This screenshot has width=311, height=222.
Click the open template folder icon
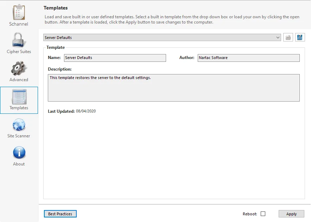(x=288, y=38)
